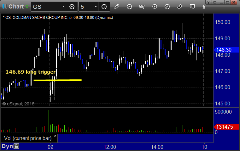The height and width of the screenshot is (151, 240).
Task: Expand the 5-minute interval dropdown
Action: (96, 7)
